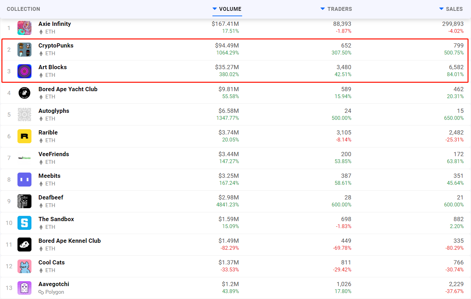Click the Bored Ape Kennel Club logo
The height and width of the screenshot is (299, 471).
click(x=24, y=245)
